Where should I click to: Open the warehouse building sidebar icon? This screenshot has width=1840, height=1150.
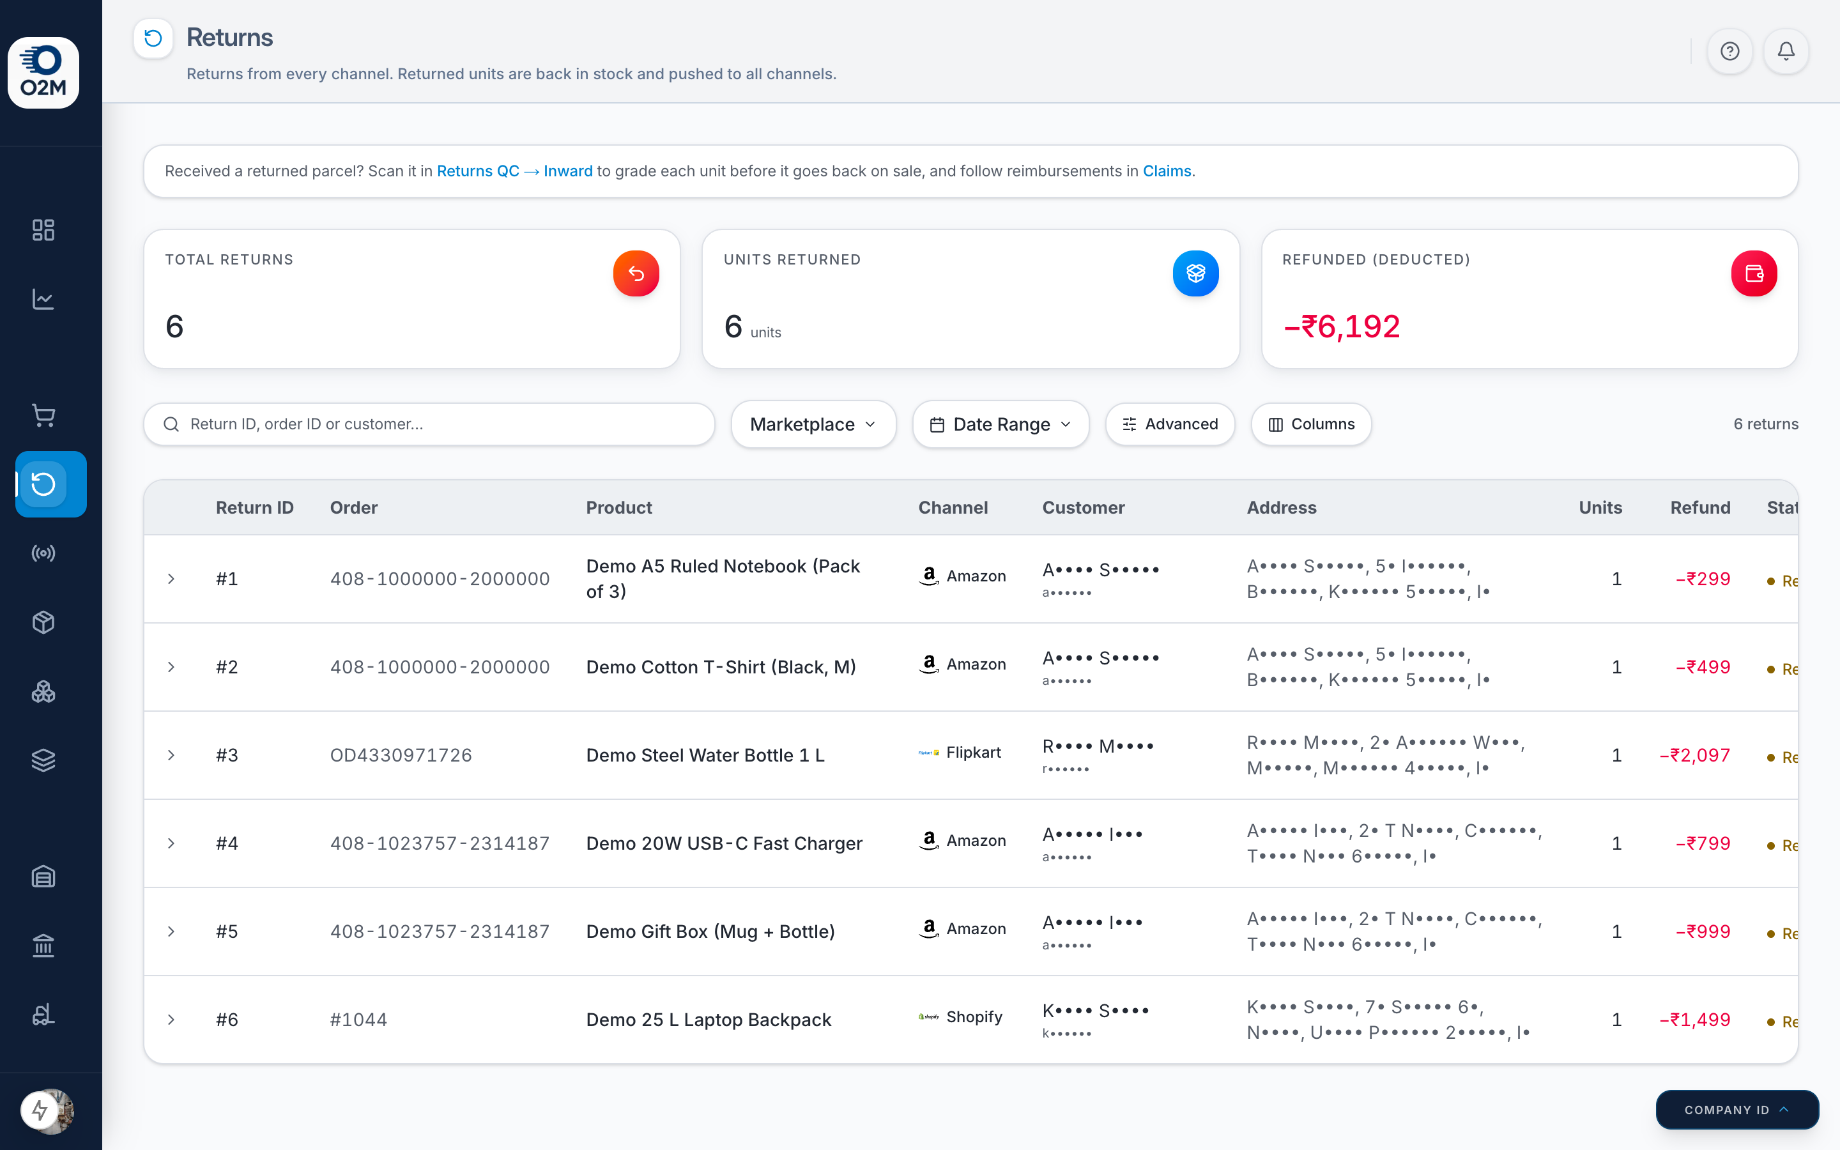(43, 877)
